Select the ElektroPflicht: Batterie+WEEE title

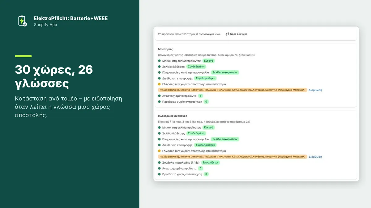pyautogui.click(x=71, y=18)
